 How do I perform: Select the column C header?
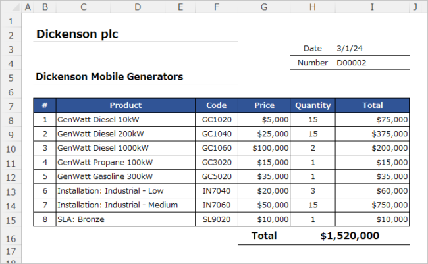point(84,7)
